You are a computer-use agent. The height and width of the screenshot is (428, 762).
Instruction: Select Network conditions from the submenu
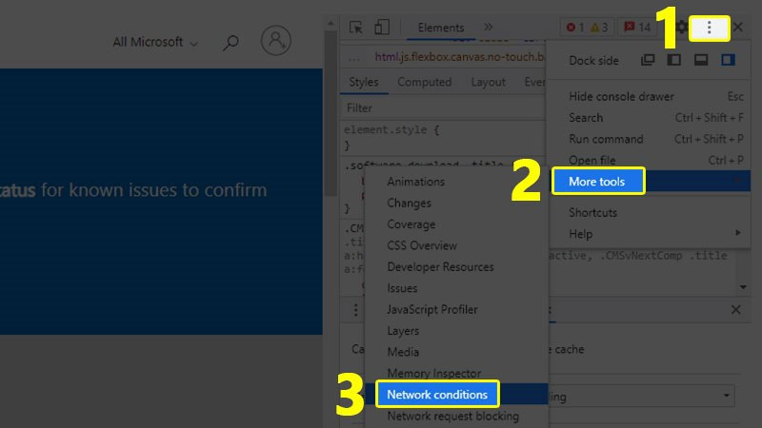point(437,394)
